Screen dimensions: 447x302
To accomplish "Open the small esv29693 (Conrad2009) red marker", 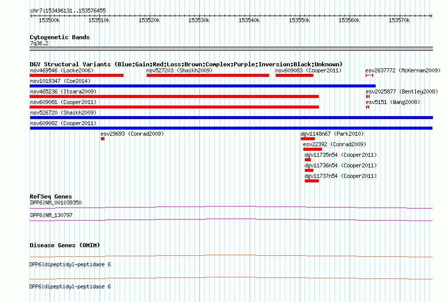I will [102, 139].
